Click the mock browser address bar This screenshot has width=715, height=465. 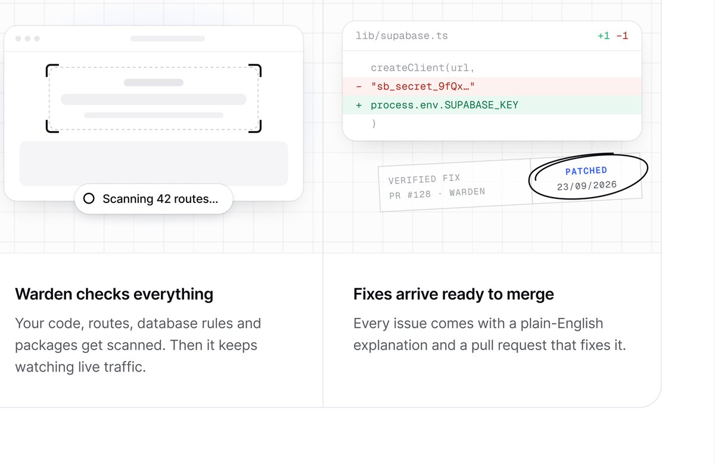pyautogui.click(x=167, y=39)
